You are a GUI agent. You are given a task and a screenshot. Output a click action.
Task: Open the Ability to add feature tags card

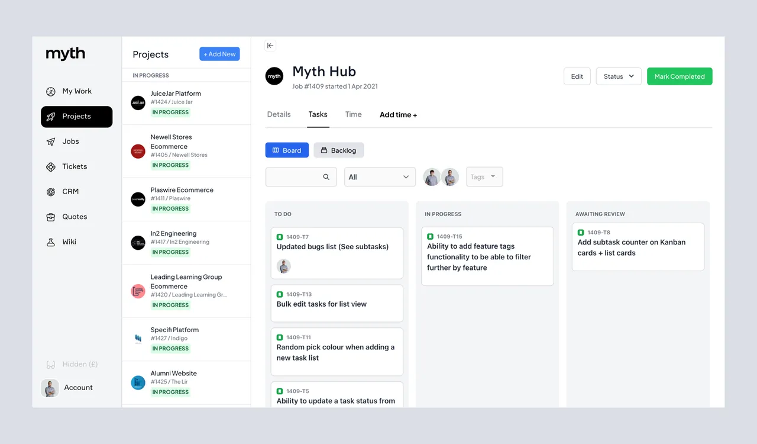[x=487, y=256]
